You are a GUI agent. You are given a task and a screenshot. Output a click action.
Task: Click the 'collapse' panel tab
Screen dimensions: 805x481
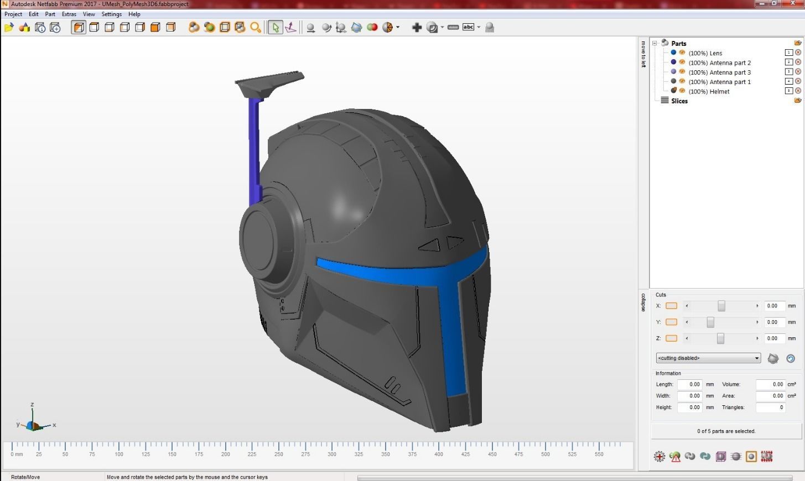(x=643, y=302)
